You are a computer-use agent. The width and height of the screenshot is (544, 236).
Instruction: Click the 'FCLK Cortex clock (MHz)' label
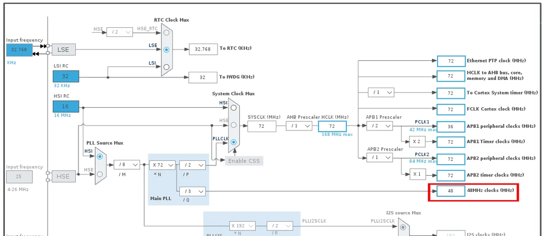click(496, 109)
